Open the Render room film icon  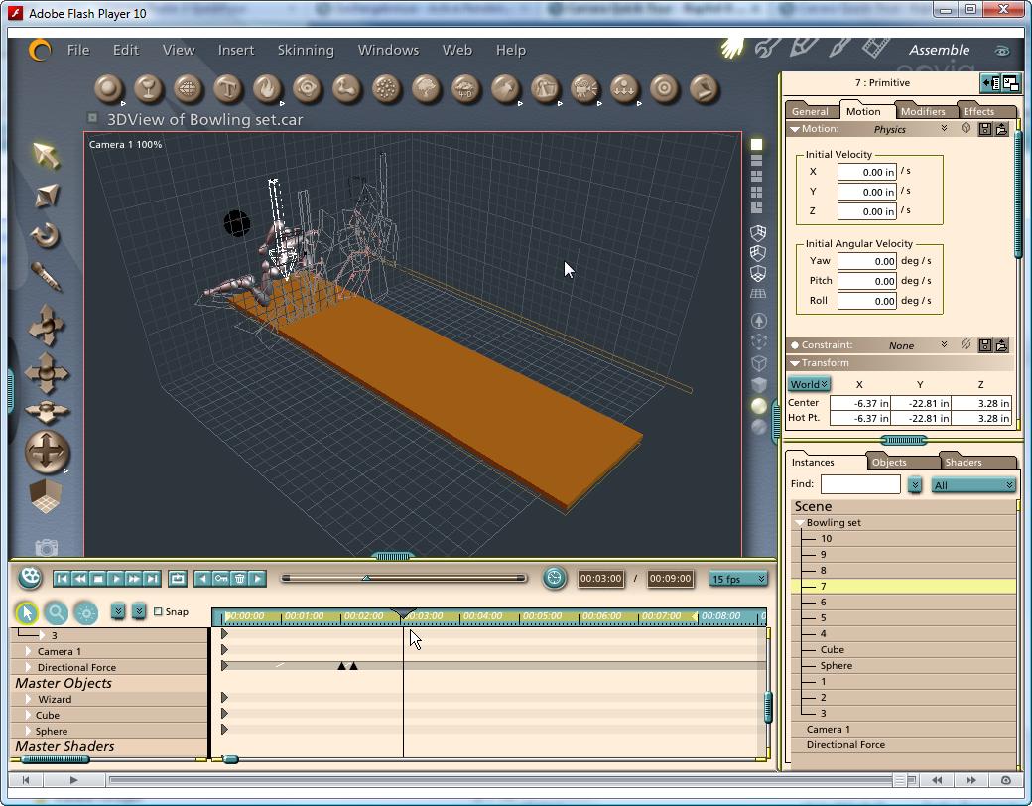click(x=876, y=48)
